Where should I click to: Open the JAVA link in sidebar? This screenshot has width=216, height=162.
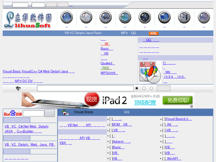[x=9, y=131]
